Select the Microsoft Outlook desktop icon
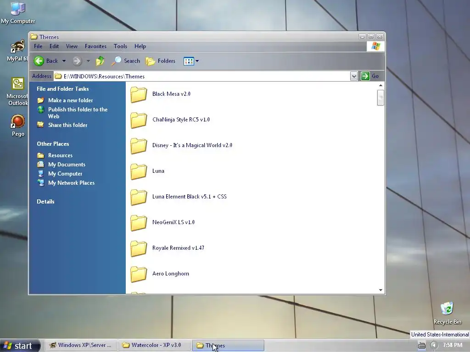 point(17,92)
